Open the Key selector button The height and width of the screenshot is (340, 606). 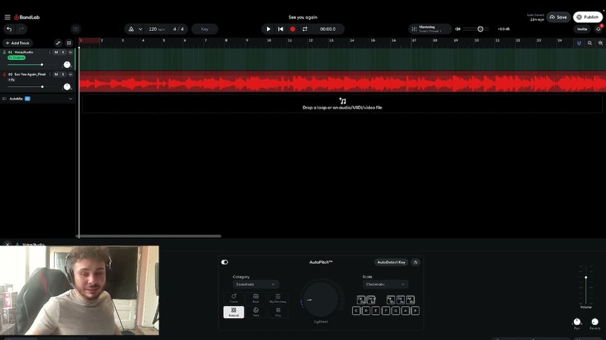pyautogui.click(x=205, y=29)
